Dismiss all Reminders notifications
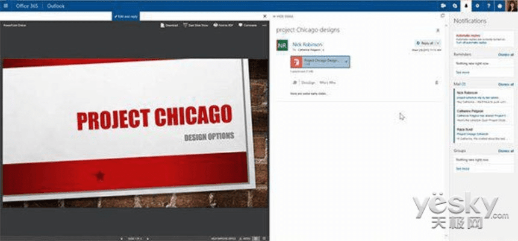 tap(505, 55)
